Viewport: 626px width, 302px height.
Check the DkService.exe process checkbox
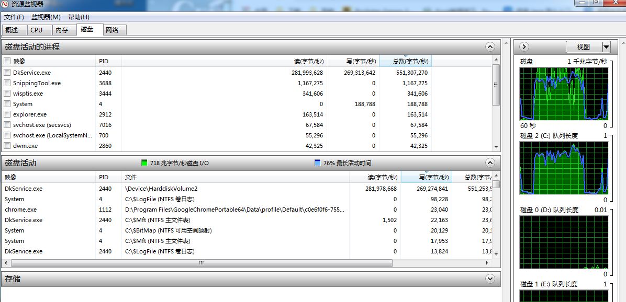[x=7, y=73]
